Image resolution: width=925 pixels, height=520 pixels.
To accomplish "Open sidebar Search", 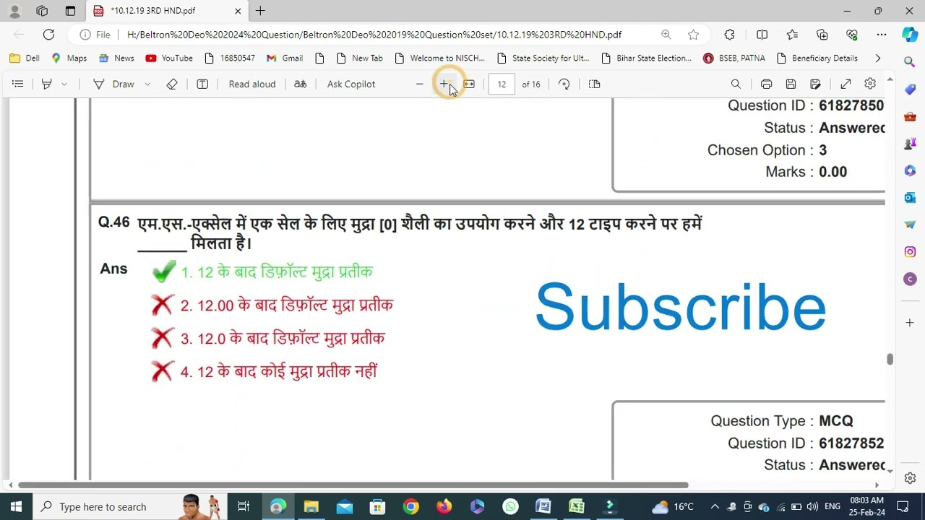I will (910, 62).
